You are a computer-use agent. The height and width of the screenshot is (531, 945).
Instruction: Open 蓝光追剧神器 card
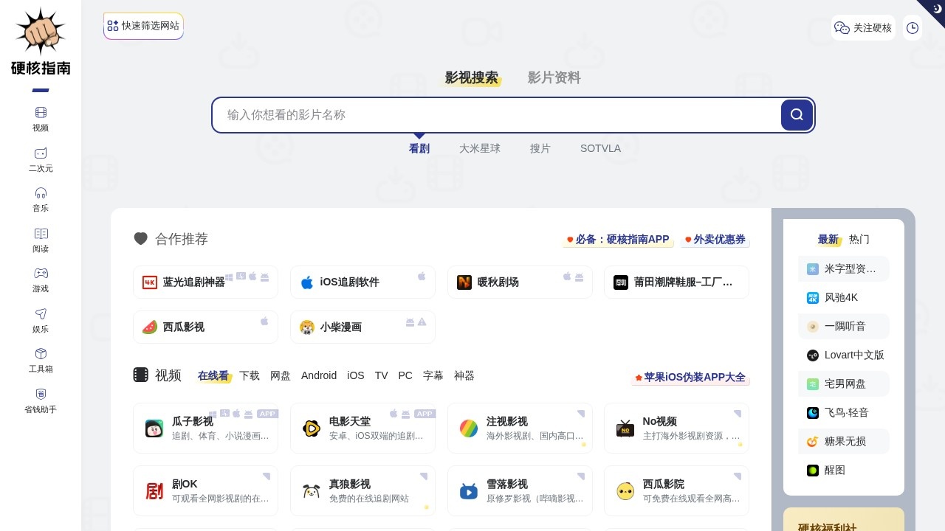[205, 282]
